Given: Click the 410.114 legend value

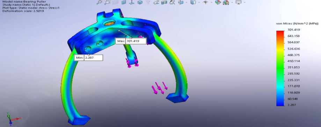Looking at the screenshot, I should 293,61.
